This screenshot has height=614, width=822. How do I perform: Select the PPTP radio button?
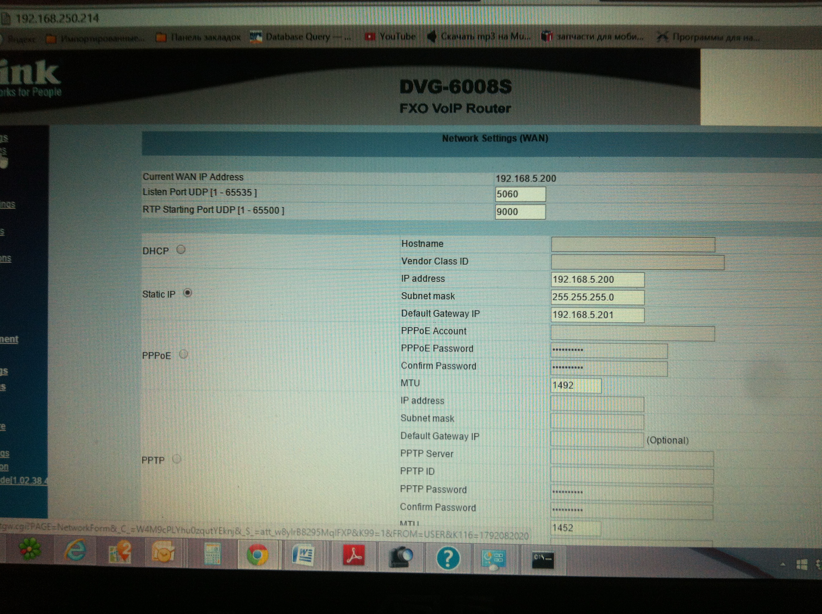(x=177, y=459)
